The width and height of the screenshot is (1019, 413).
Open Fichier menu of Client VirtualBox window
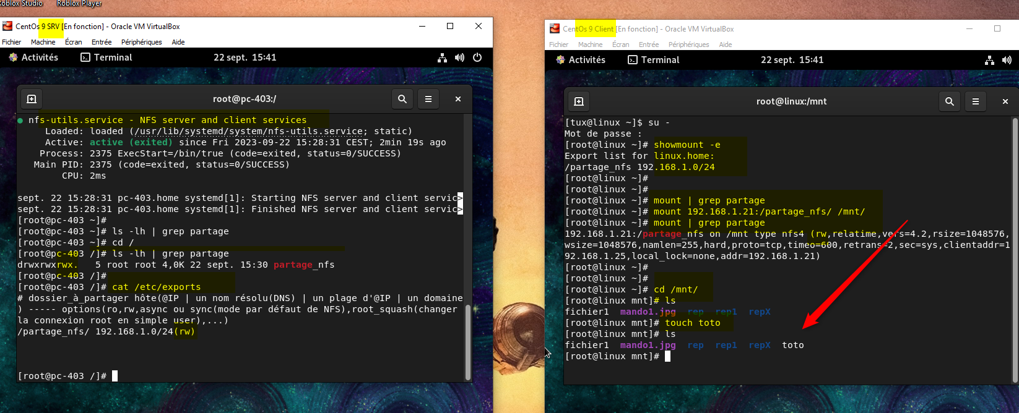(559, 45)
